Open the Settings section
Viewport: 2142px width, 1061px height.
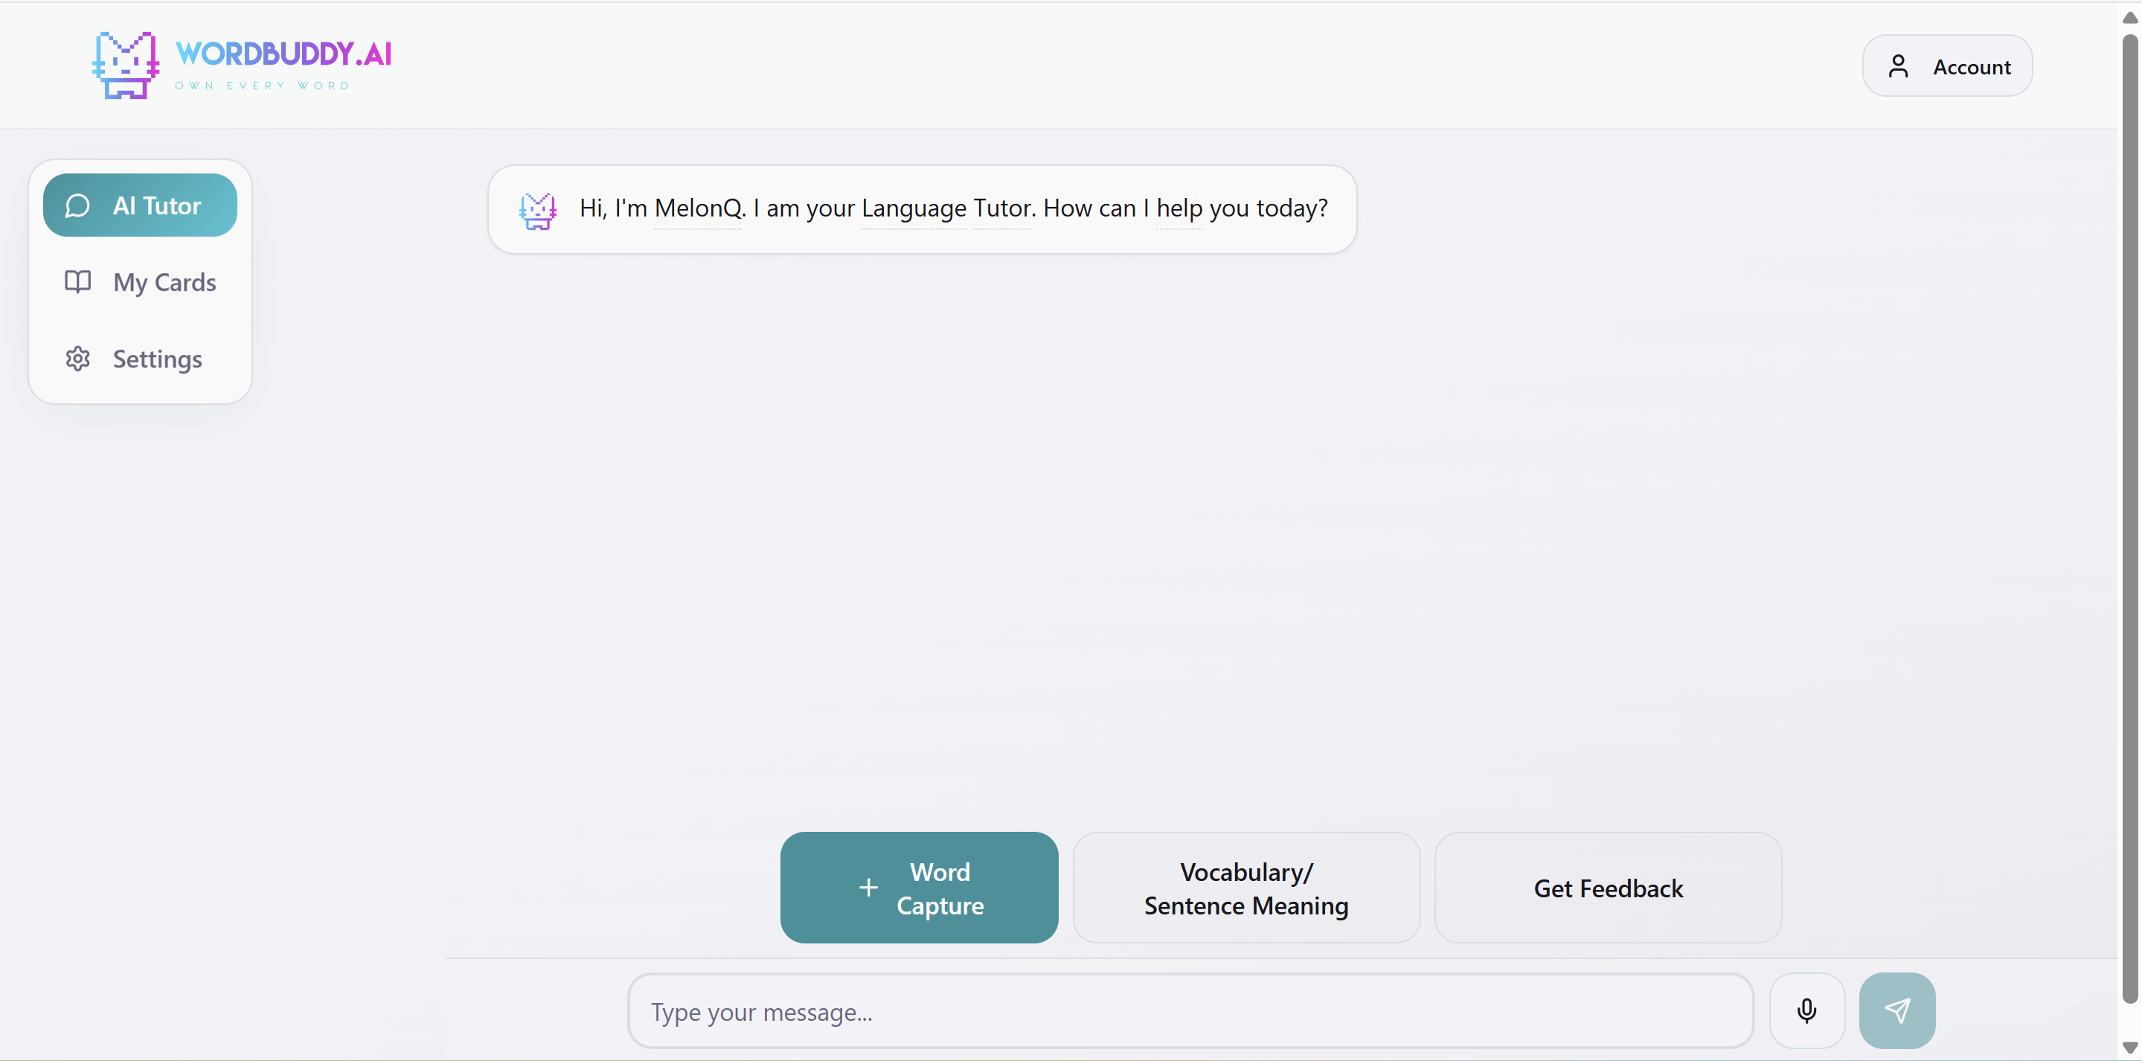coord(157,359)
